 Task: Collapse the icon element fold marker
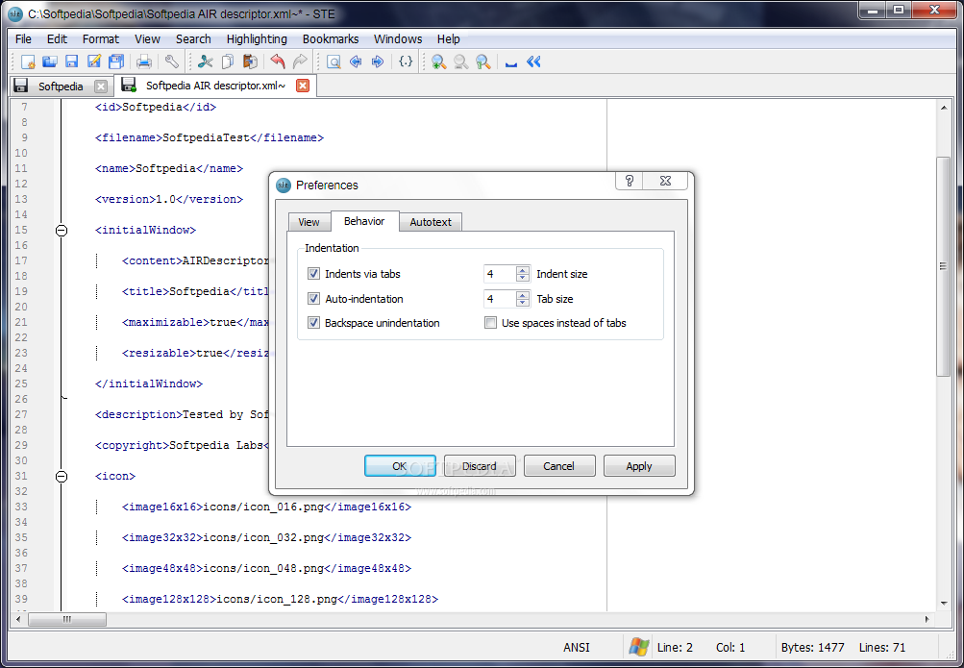[x=62, y=477]
